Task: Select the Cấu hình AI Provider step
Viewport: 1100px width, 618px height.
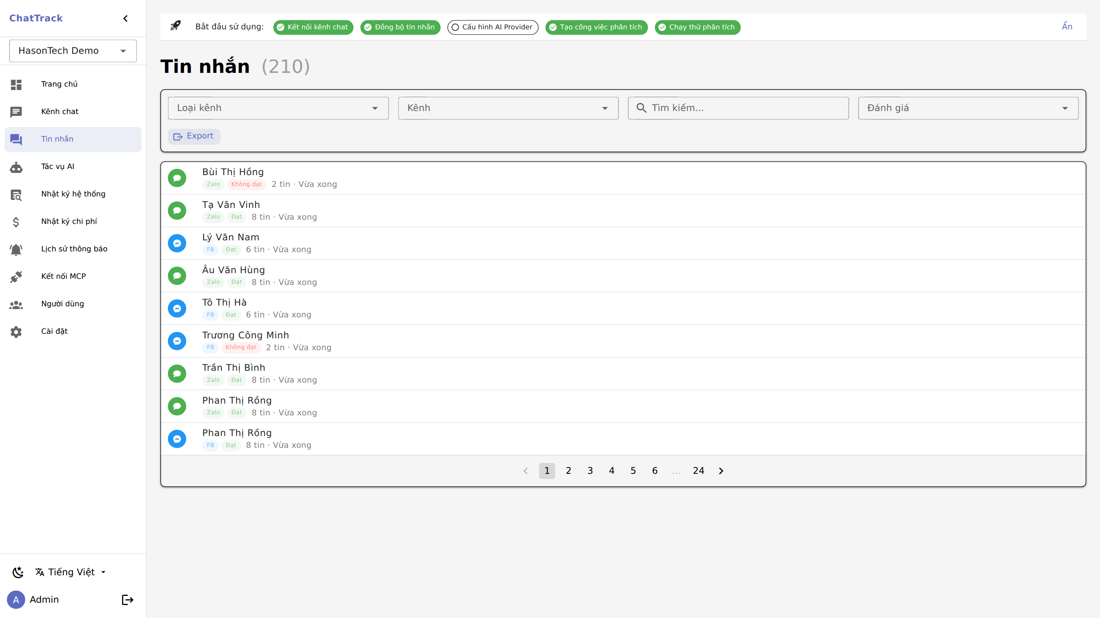Action: [x=492, y=27]
